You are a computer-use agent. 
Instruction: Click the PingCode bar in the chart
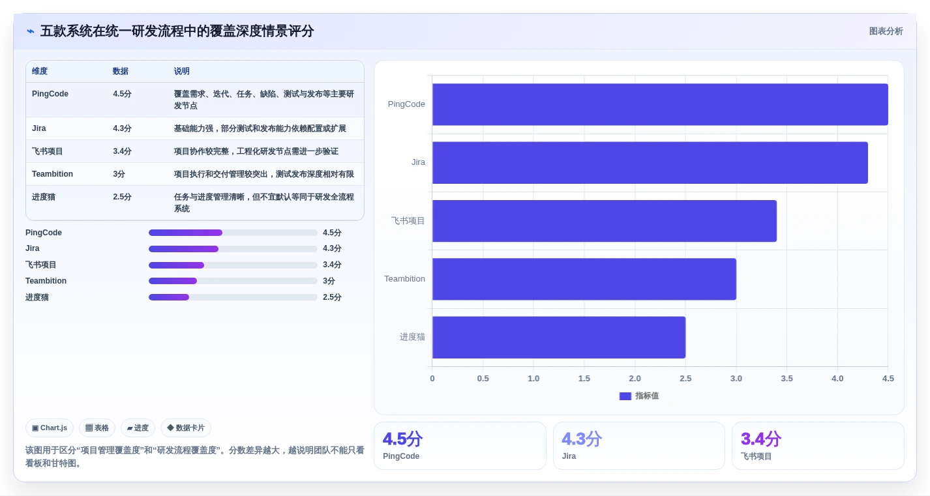pyautogui.click(x=660, y=104)
